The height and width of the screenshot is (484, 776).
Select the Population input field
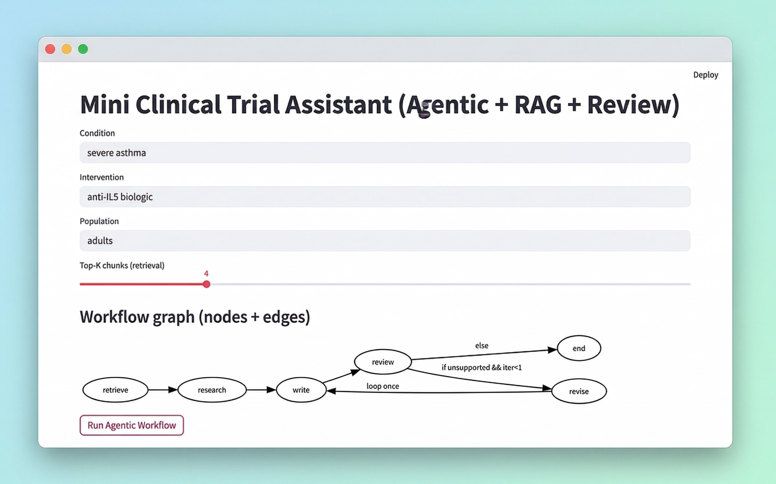pos(385,241)
